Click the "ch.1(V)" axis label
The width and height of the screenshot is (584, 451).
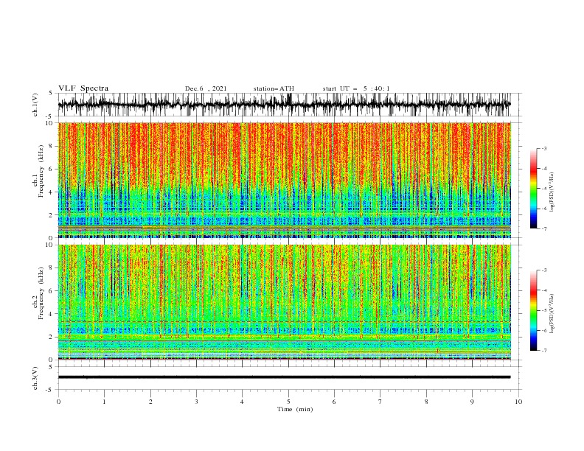35,105
